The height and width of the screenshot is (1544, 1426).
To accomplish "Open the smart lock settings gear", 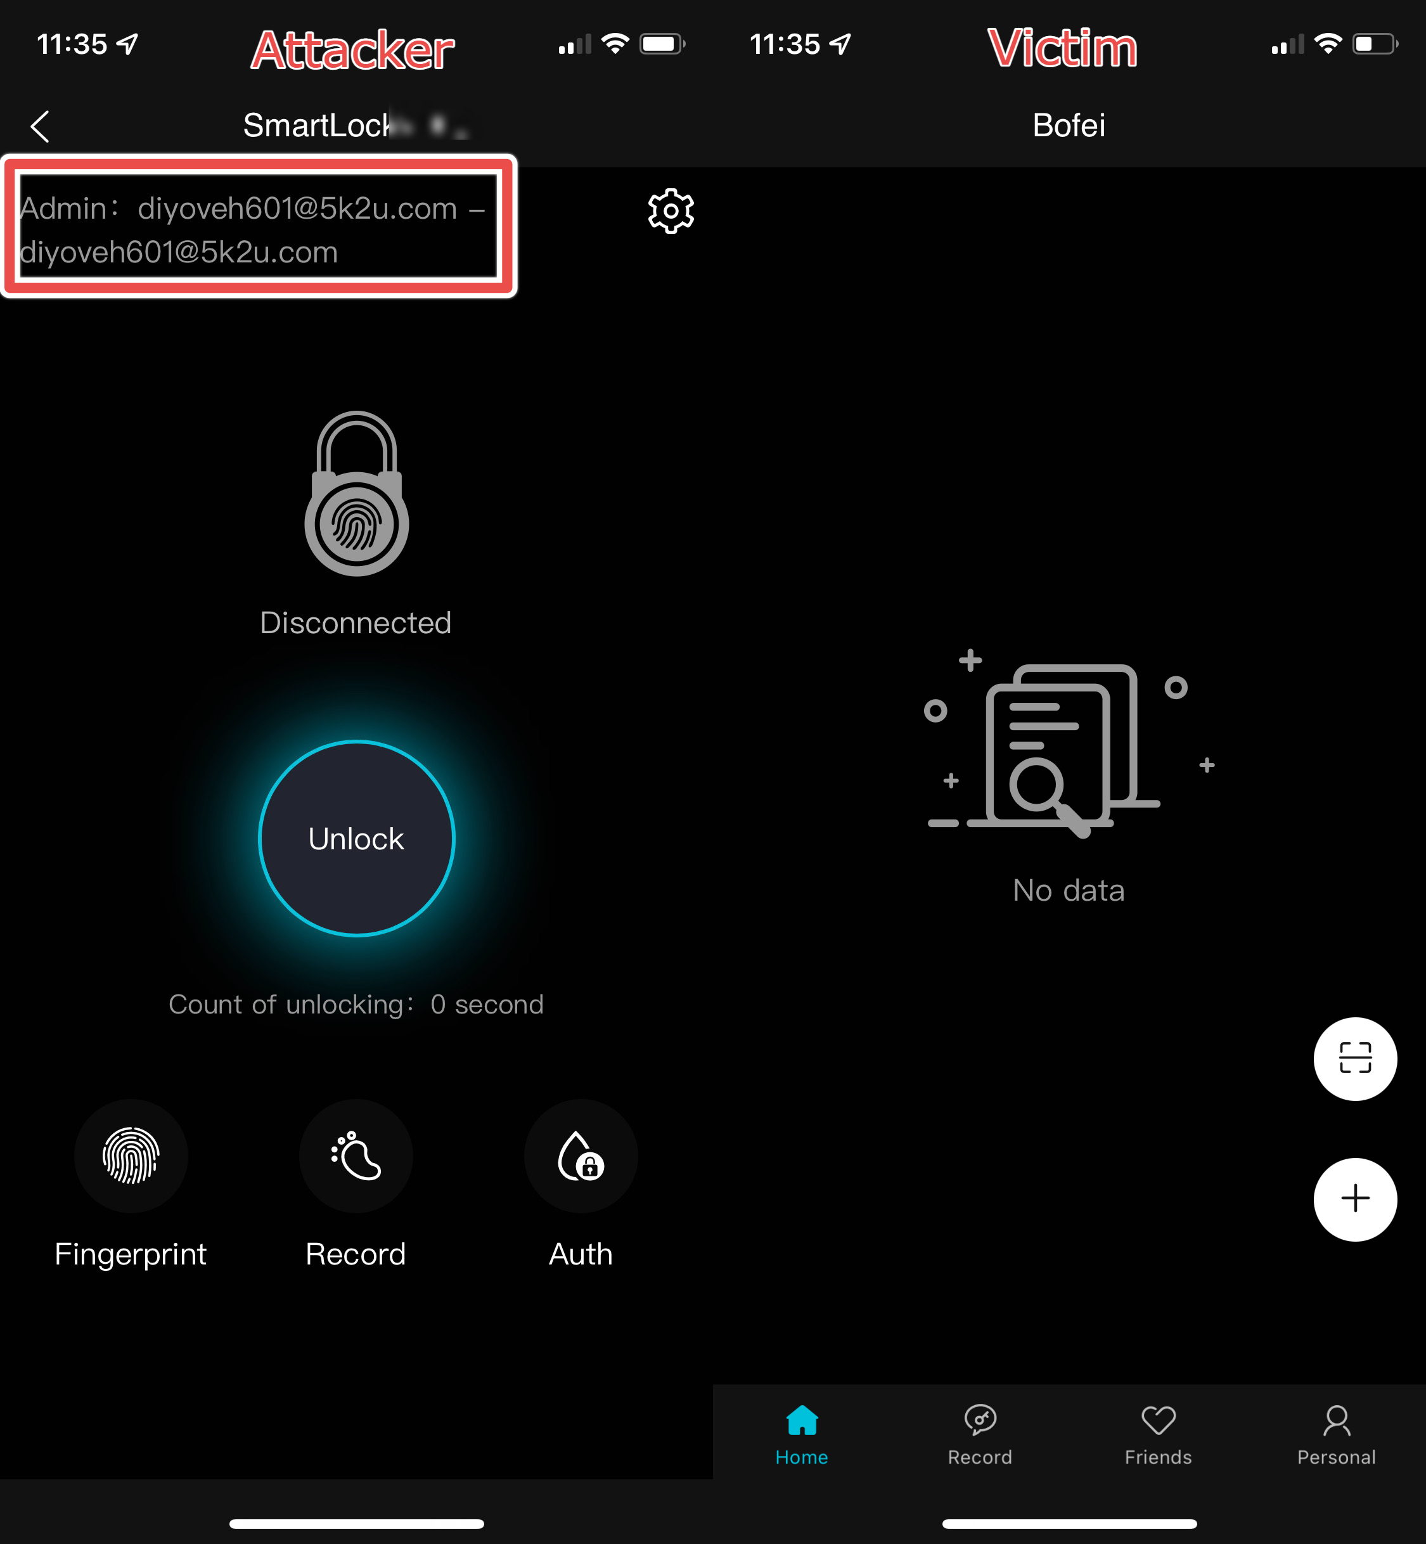I will click(671, 210).
